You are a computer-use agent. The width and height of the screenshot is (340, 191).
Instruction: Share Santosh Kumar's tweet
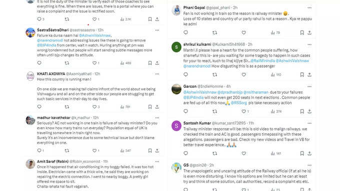click(x=309, y=153)
